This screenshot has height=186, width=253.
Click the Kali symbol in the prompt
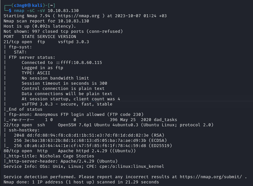[29, 5]
